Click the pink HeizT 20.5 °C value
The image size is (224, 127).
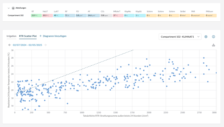click(x=47, y=15)
